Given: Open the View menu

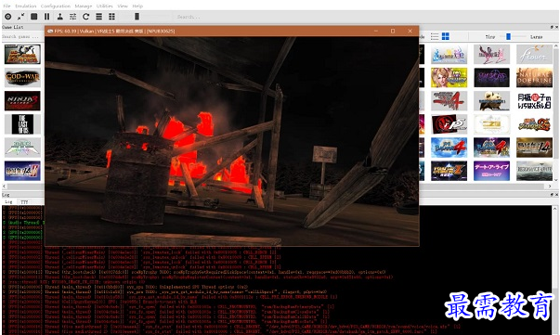Looking at the screenshot, I should 123,6.
